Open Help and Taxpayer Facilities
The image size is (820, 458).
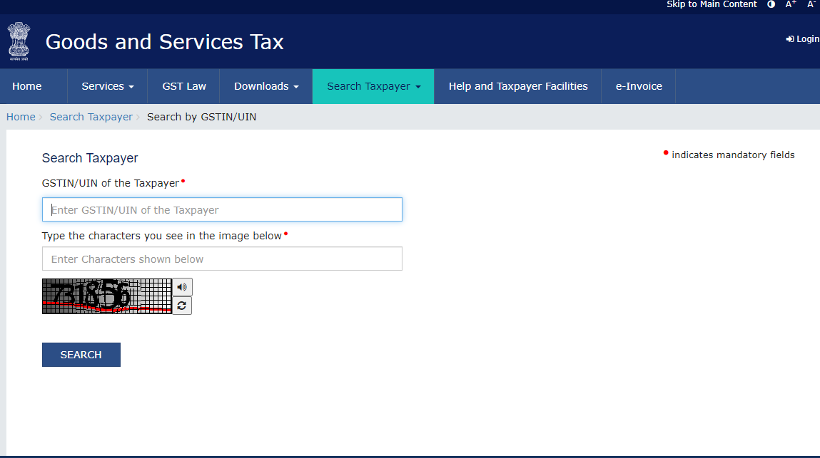[x=517, y=86]
